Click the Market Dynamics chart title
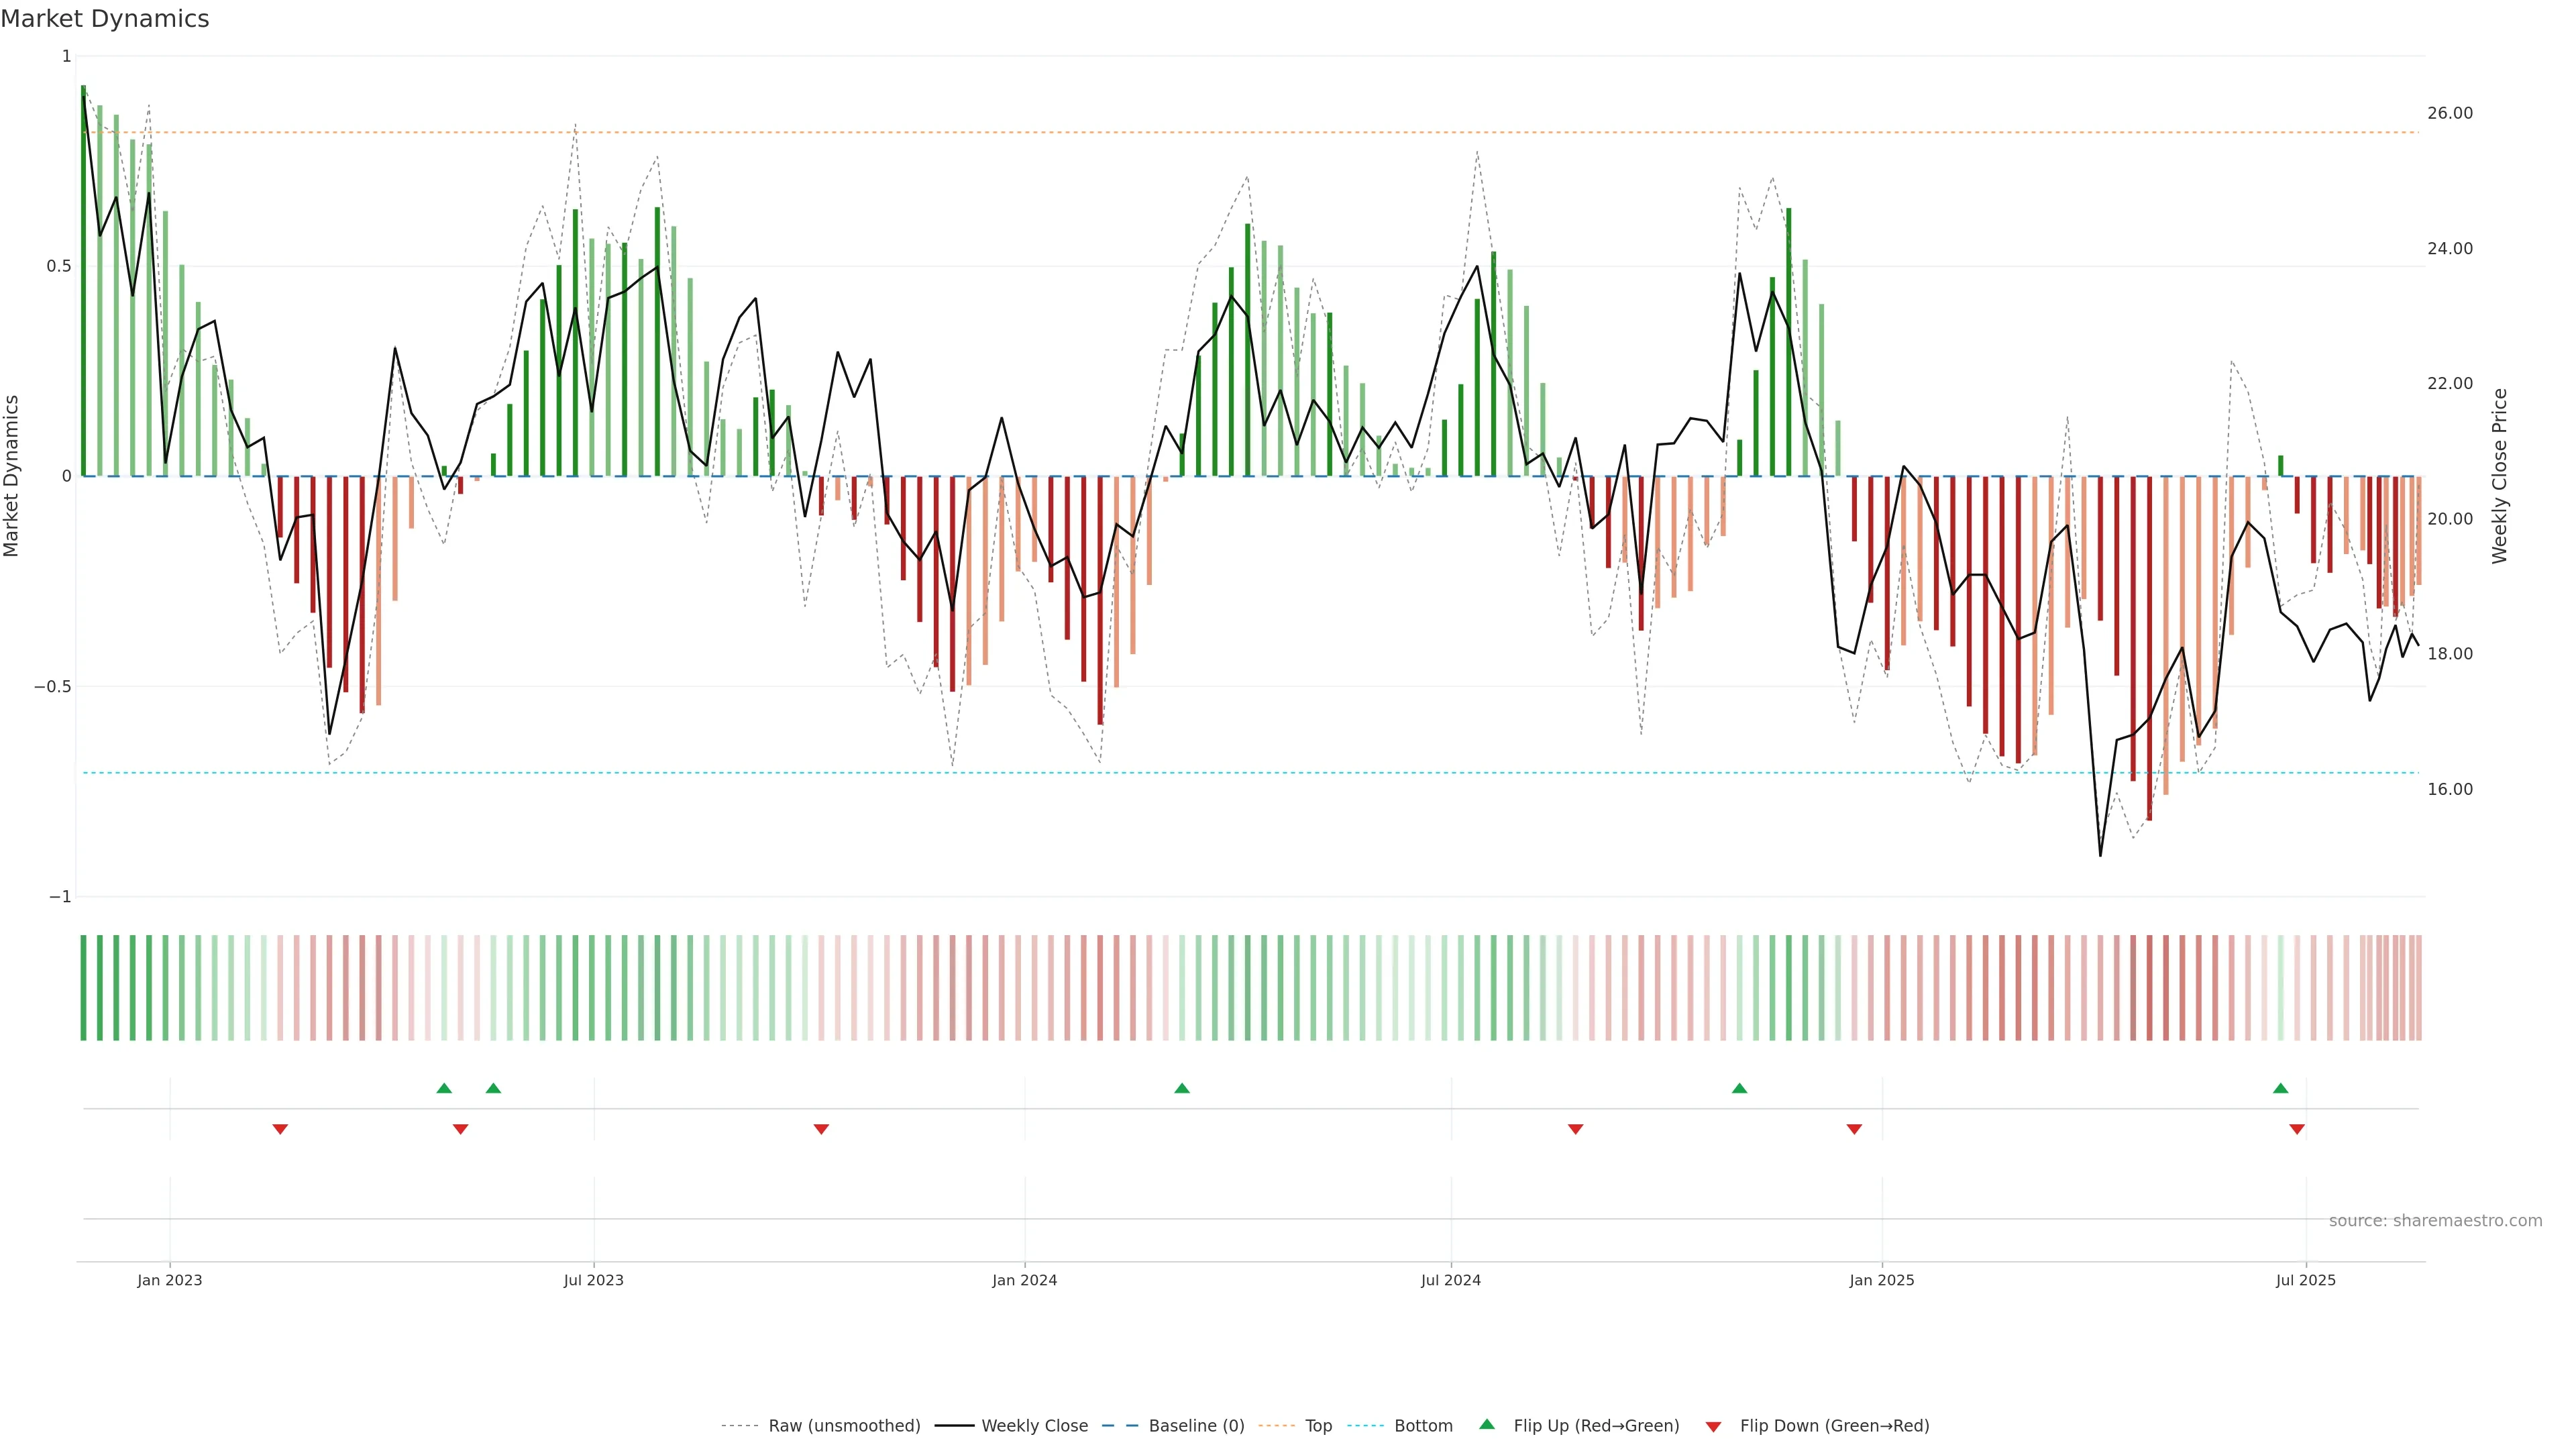Screen dimensions: 2576x1449 [105, 19]
